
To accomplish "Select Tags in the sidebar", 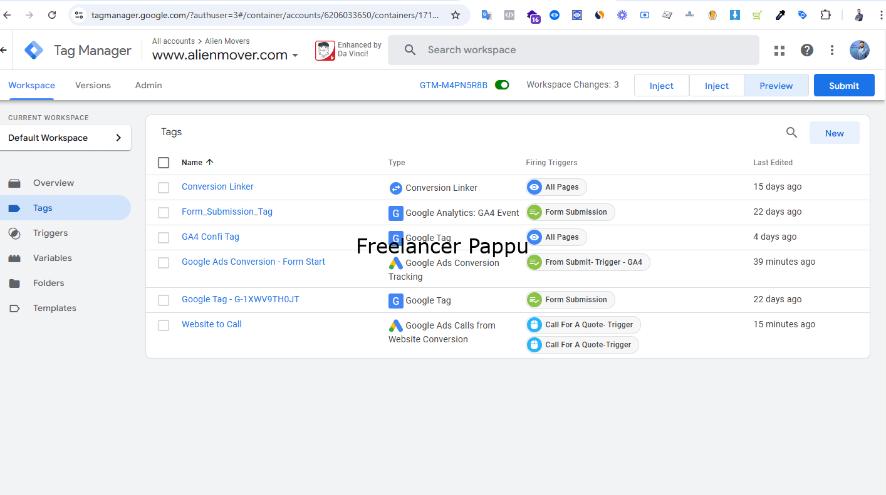I will pos(65,208).
